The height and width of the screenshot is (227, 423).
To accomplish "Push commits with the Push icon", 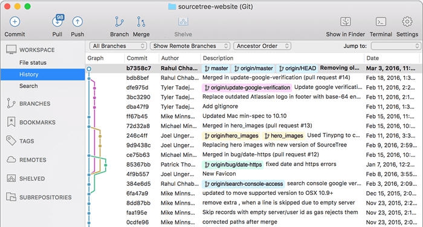I will (x=77, y=22).
